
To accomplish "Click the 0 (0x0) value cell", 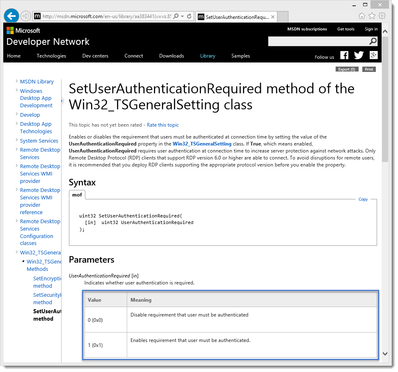I will (105, 320).
